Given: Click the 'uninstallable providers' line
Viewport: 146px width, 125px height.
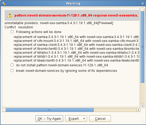Looking at the screenshot, I should (x=59, y=23).
